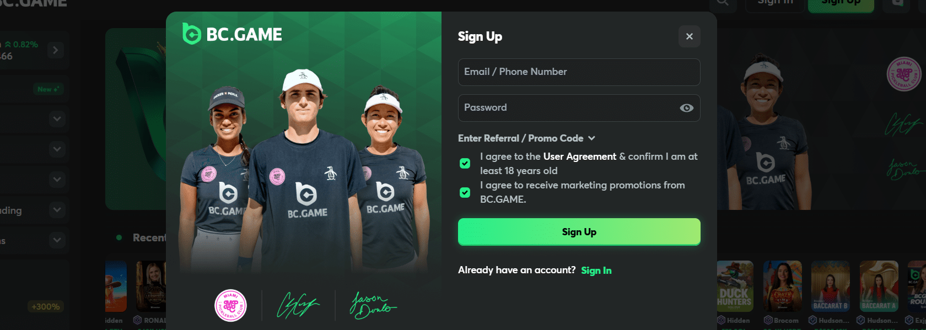The width and height of the screenshot is (926, 330).
Task: Click the Miami Pickleball Club badge
Action: click(230, 305)
